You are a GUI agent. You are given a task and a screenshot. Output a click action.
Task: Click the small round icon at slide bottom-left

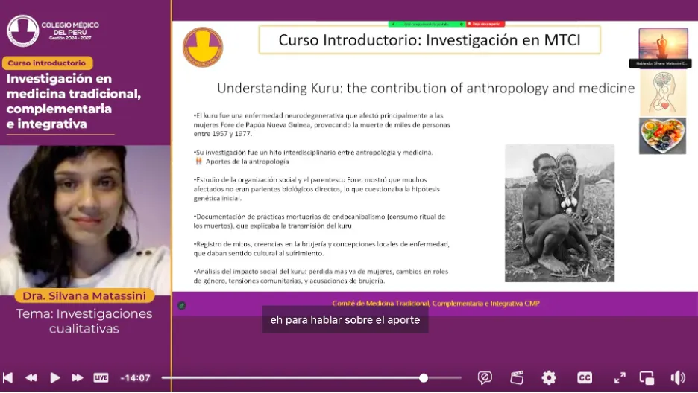tap(182, 304)
